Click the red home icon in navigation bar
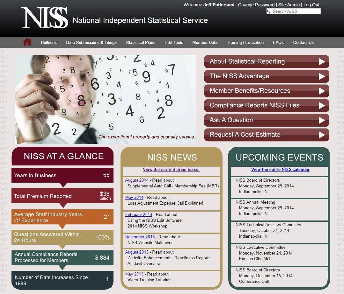Screen dimensions: 344x294 pos(27,42)
